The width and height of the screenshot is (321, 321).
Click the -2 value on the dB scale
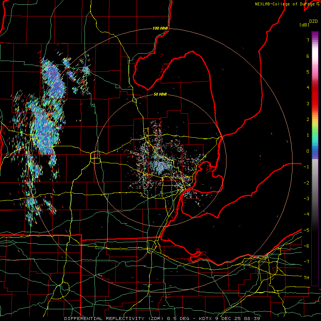[x=306, y=183]
